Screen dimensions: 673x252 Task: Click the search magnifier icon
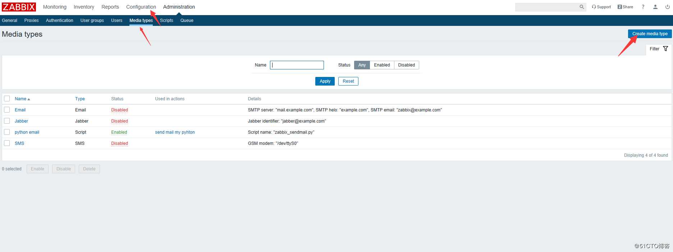(x=581, y=7)
